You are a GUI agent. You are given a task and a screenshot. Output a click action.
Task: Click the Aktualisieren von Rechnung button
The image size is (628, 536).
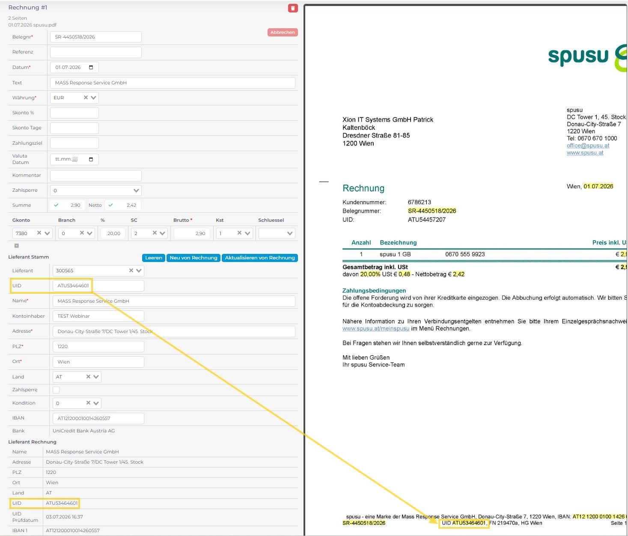tap(260, 258)
